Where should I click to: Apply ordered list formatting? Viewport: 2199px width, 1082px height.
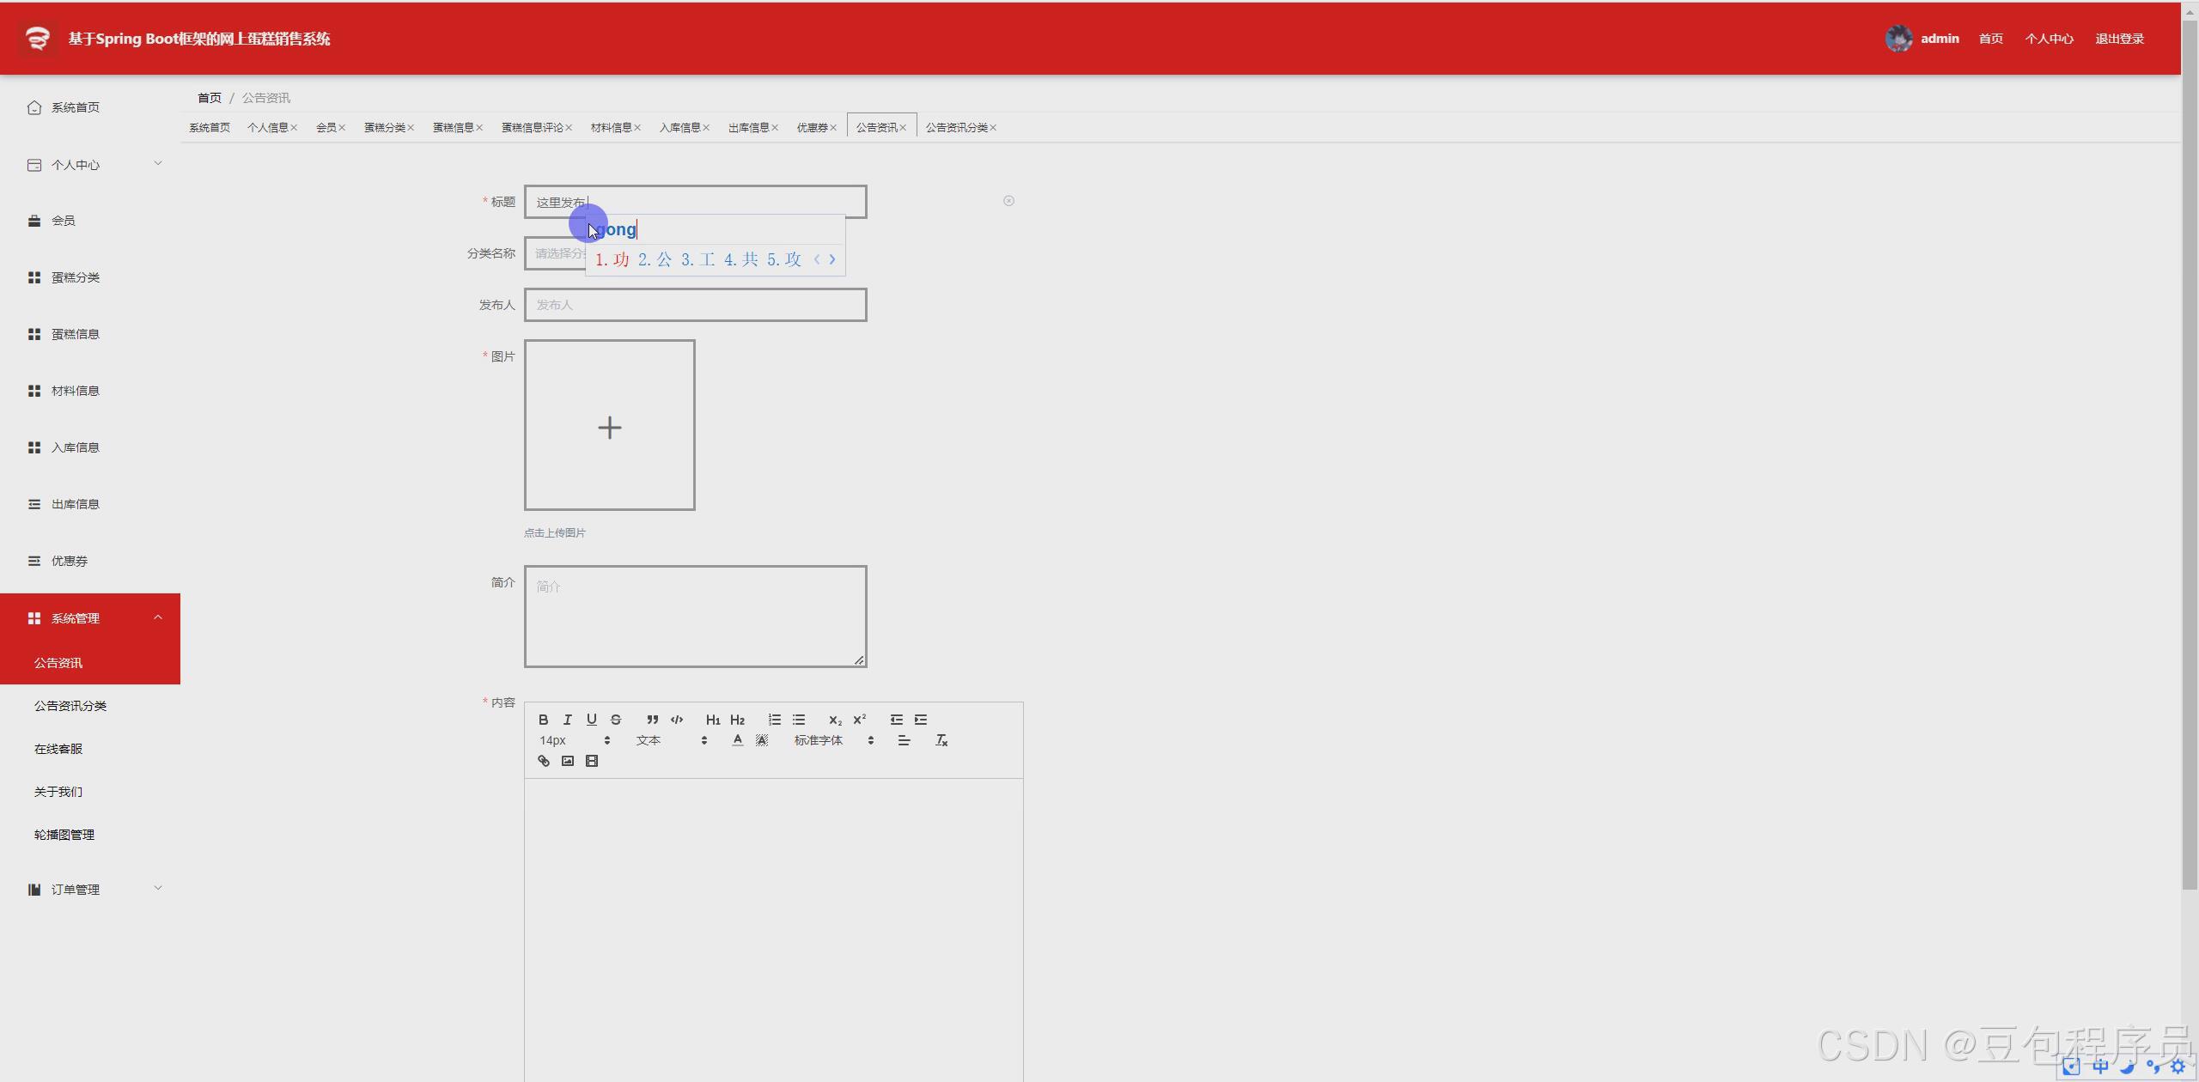tap(774, 720)
